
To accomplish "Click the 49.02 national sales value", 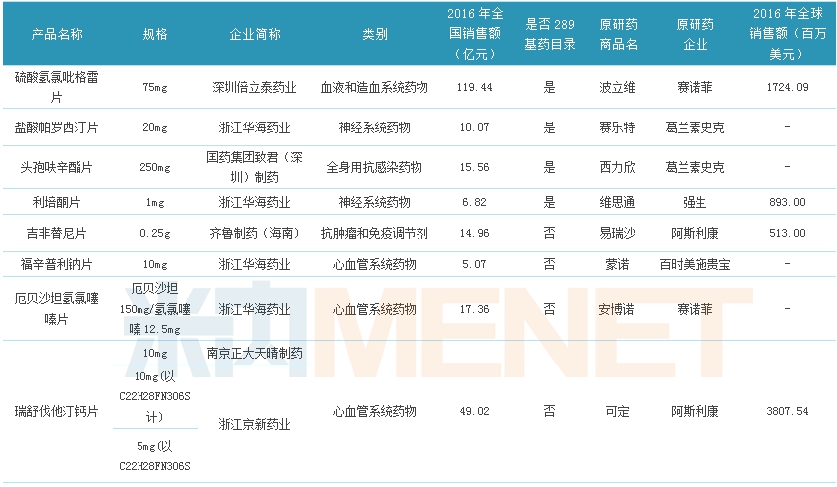I will click(475, 411).
